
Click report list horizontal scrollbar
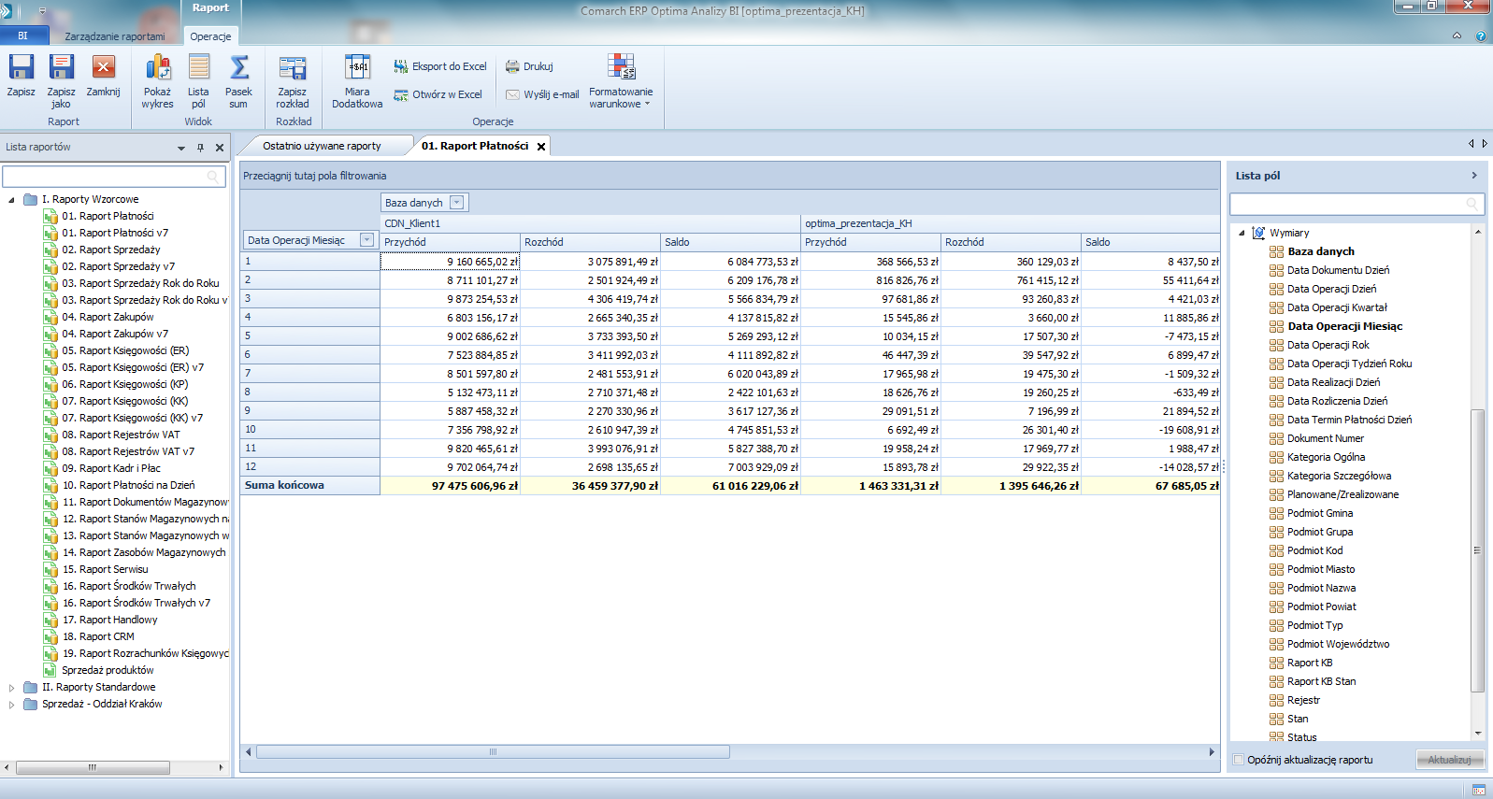(93, 767)
